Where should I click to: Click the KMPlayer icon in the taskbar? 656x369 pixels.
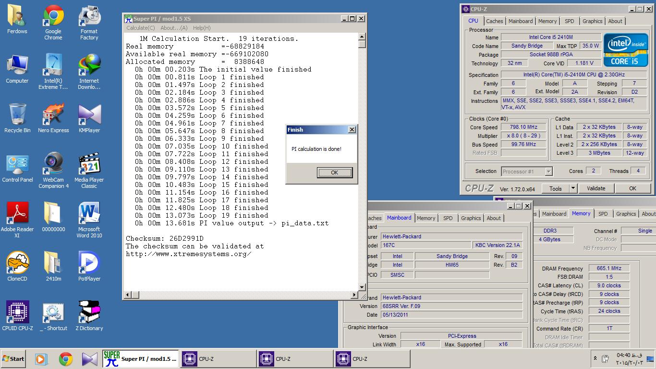[90, 359]
